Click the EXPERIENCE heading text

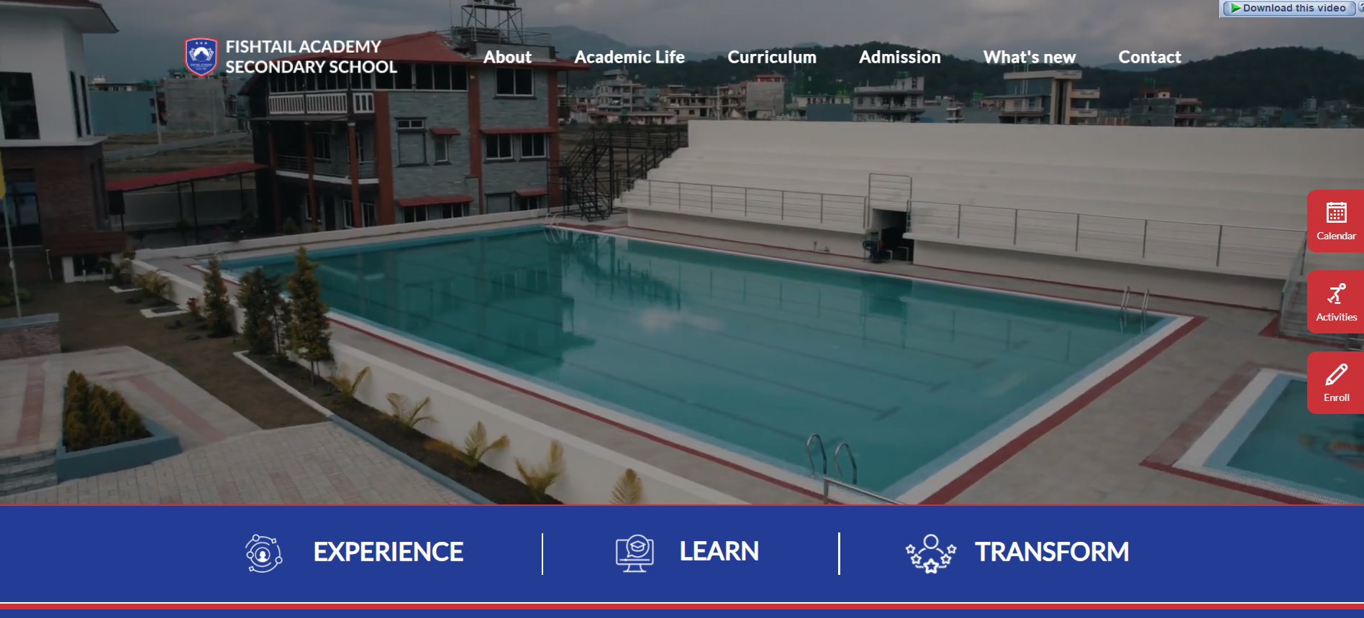(x=388, y=552)
